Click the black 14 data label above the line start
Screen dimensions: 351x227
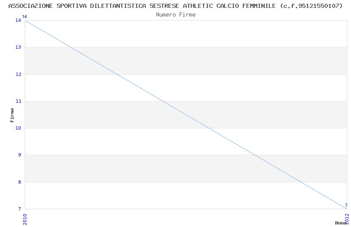[24, 17]
